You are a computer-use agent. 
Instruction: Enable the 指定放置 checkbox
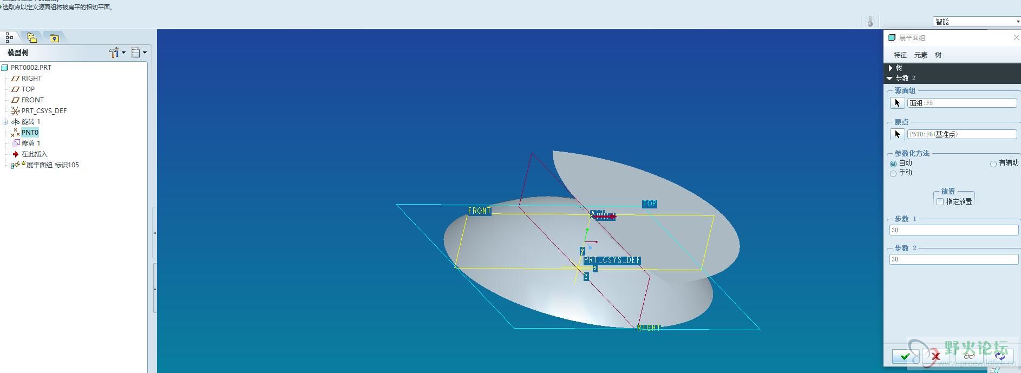tap(940, 201)
